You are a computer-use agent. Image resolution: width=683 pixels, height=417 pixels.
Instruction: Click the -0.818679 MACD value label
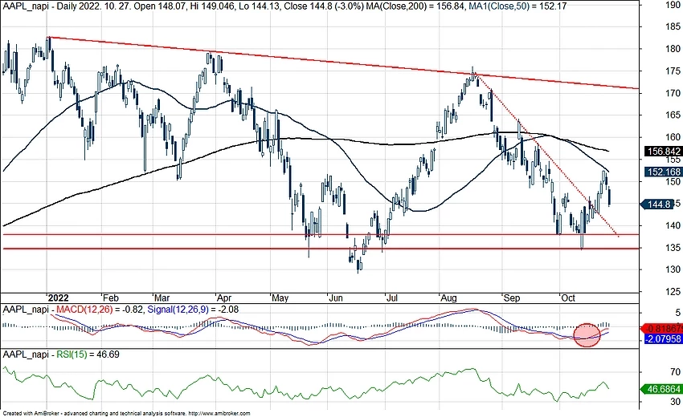(x=663, y=329)
